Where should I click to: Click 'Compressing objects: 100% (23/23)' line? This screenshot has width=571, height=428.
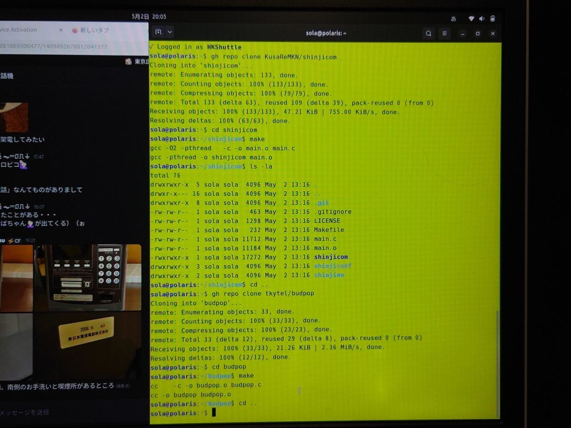pyautogui.click(x=241, y=330)
